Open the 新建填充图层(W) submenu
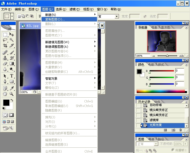 [x=69, y=42]
